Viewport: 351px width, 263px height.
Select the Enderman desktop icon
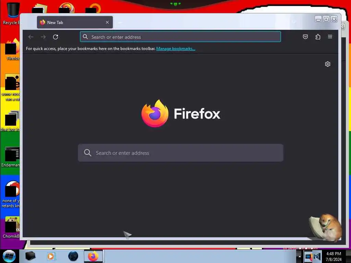tap(11, 157)
